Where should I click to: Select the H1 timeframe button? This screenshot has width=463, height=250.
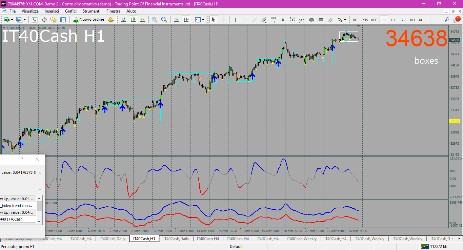384,20
